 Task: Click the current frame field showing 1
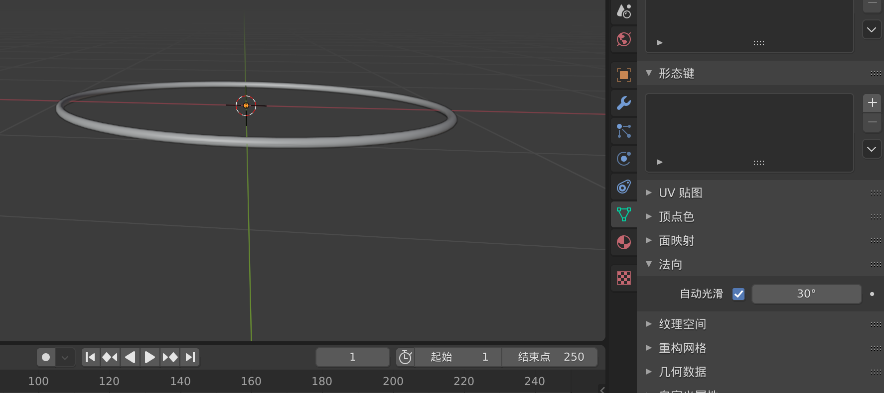click(353, 357)
